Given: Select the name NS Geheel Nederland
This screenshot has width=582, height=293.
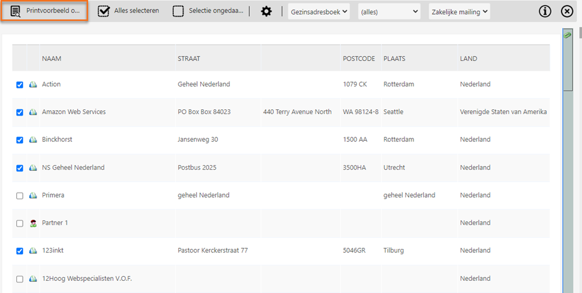Looking at the screenshot, I should click(x=73, y=167).
